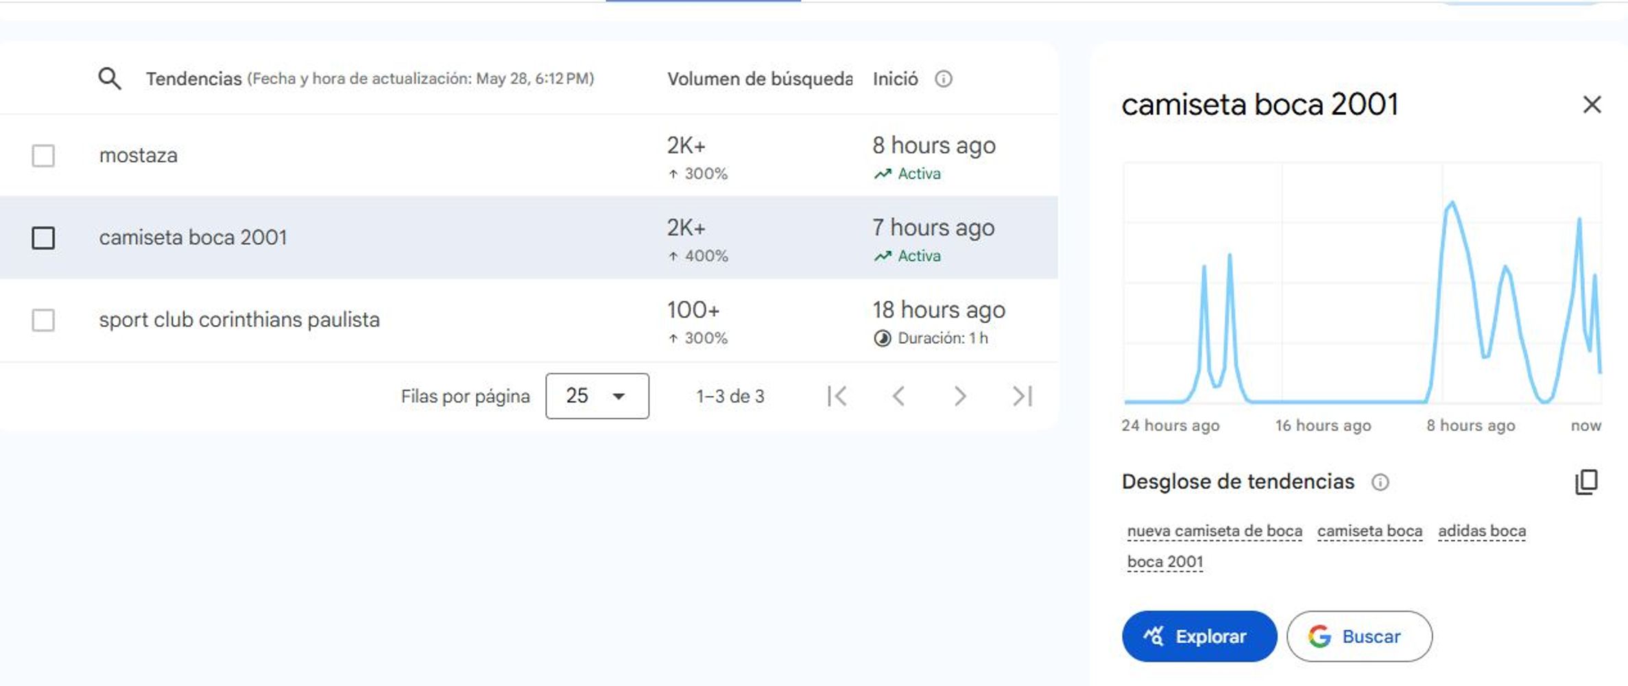Select the mostaza trend row text
The height and width of the screenshot is (686, 1628).
tap(139, 156)
